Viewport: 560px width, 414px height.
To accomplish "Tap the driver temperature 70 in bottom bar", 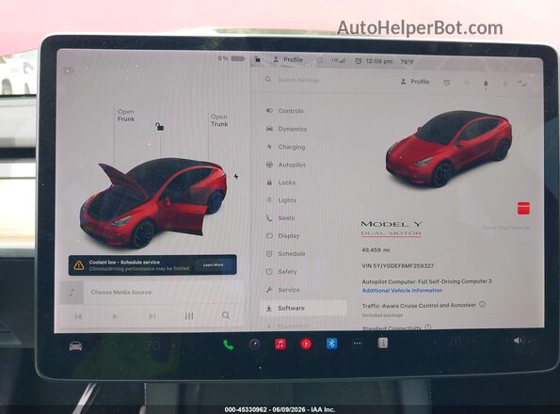I will pyautogui.click(x=152, y=345).
